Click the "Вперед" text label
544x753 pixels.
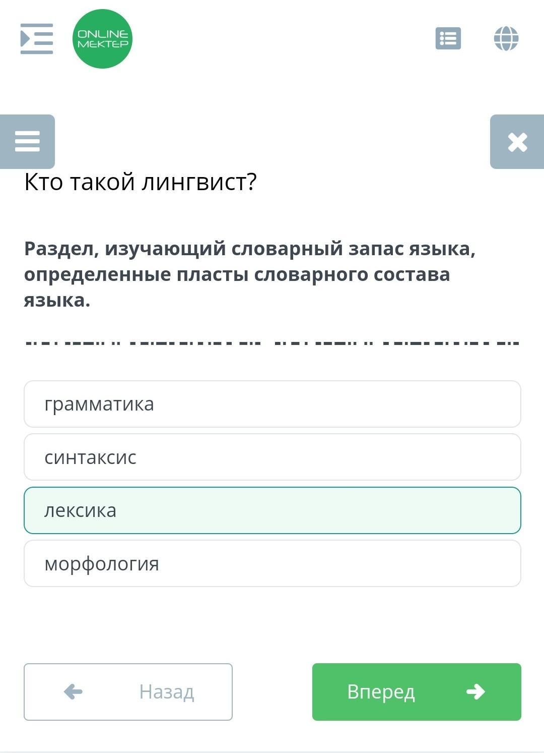coord(381,692)
